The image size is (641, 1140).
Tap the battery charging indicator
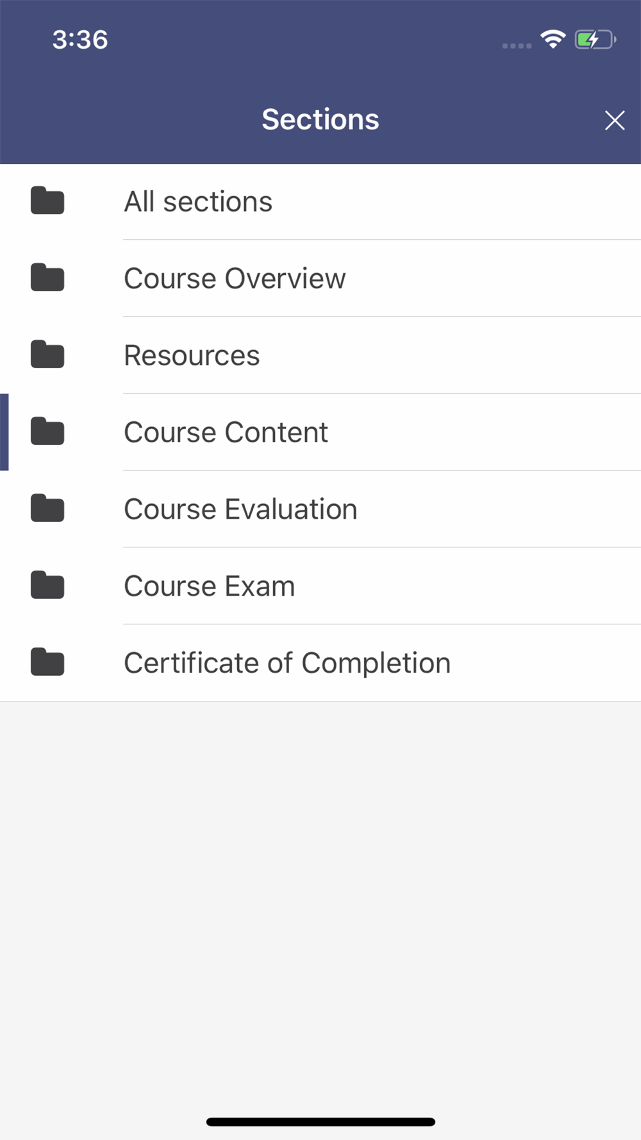pyautogui.click(x=595, y=40)
